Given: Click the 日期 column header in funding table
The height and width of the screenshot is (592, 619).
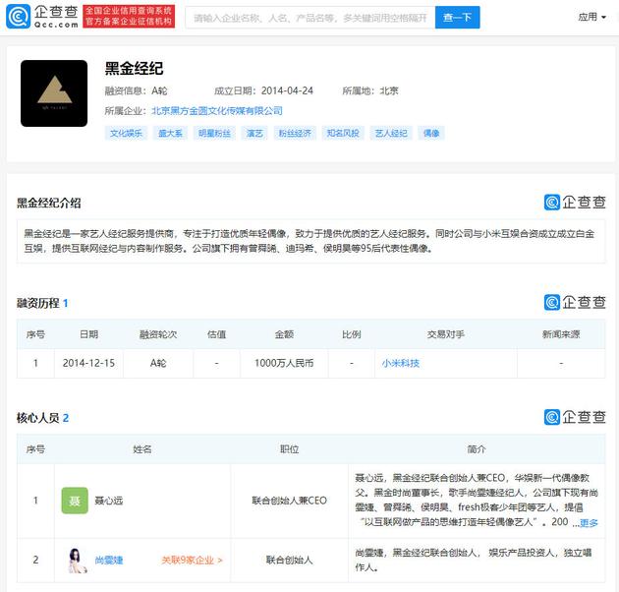Looking at the screenshot, I should [x=88, y=334].
